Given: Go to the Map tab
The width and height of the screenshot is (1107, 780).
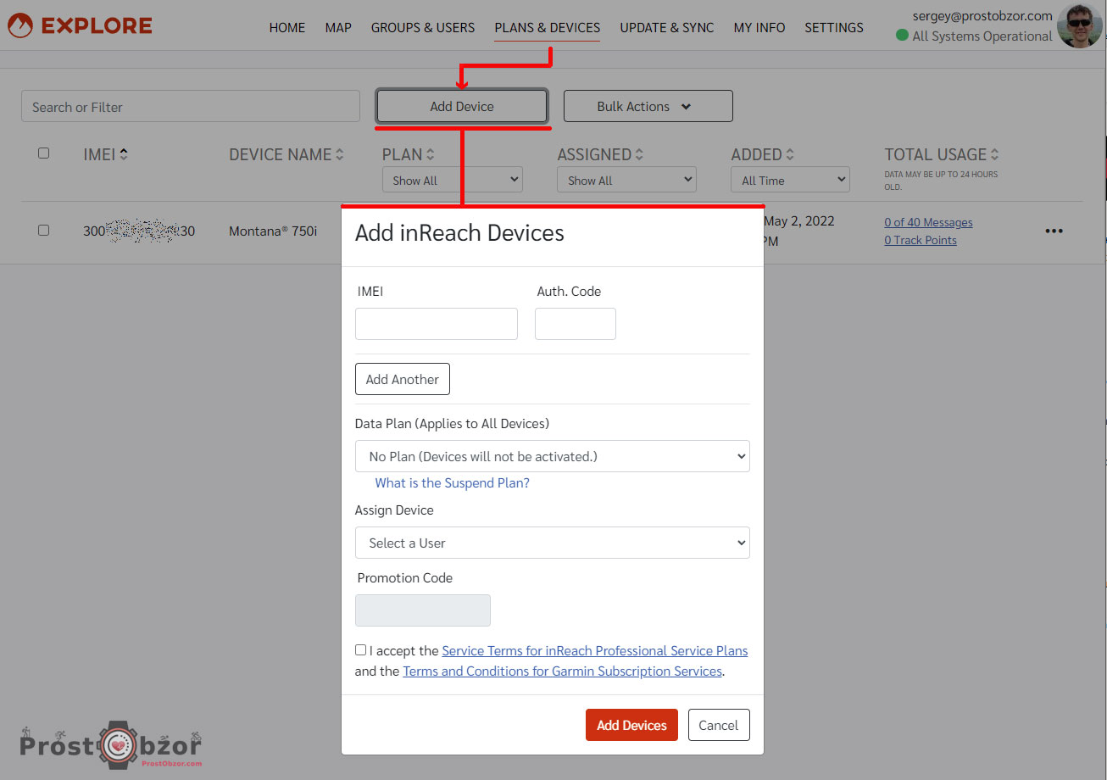Looking at the screenshot, I should (x=338, y=28).
